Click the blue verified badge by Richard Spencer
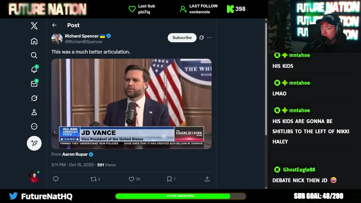This screenshot has height=203, width=361. click(109, 36)
